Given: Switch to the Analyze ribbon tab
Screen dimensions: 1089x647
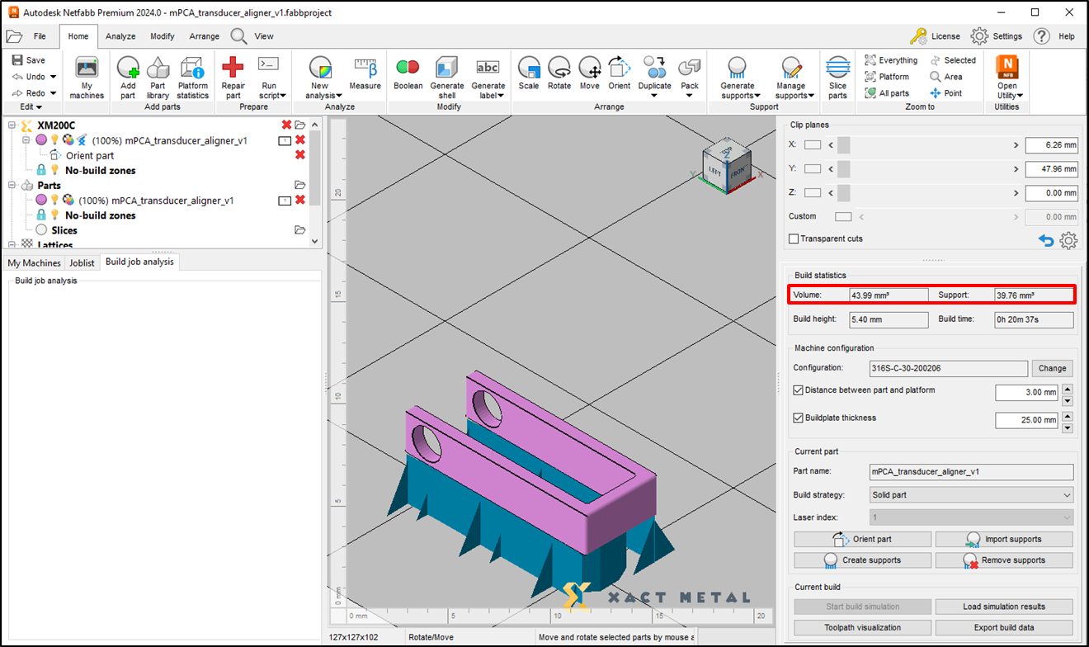Looking at the screenshot, I should (120, 36).
